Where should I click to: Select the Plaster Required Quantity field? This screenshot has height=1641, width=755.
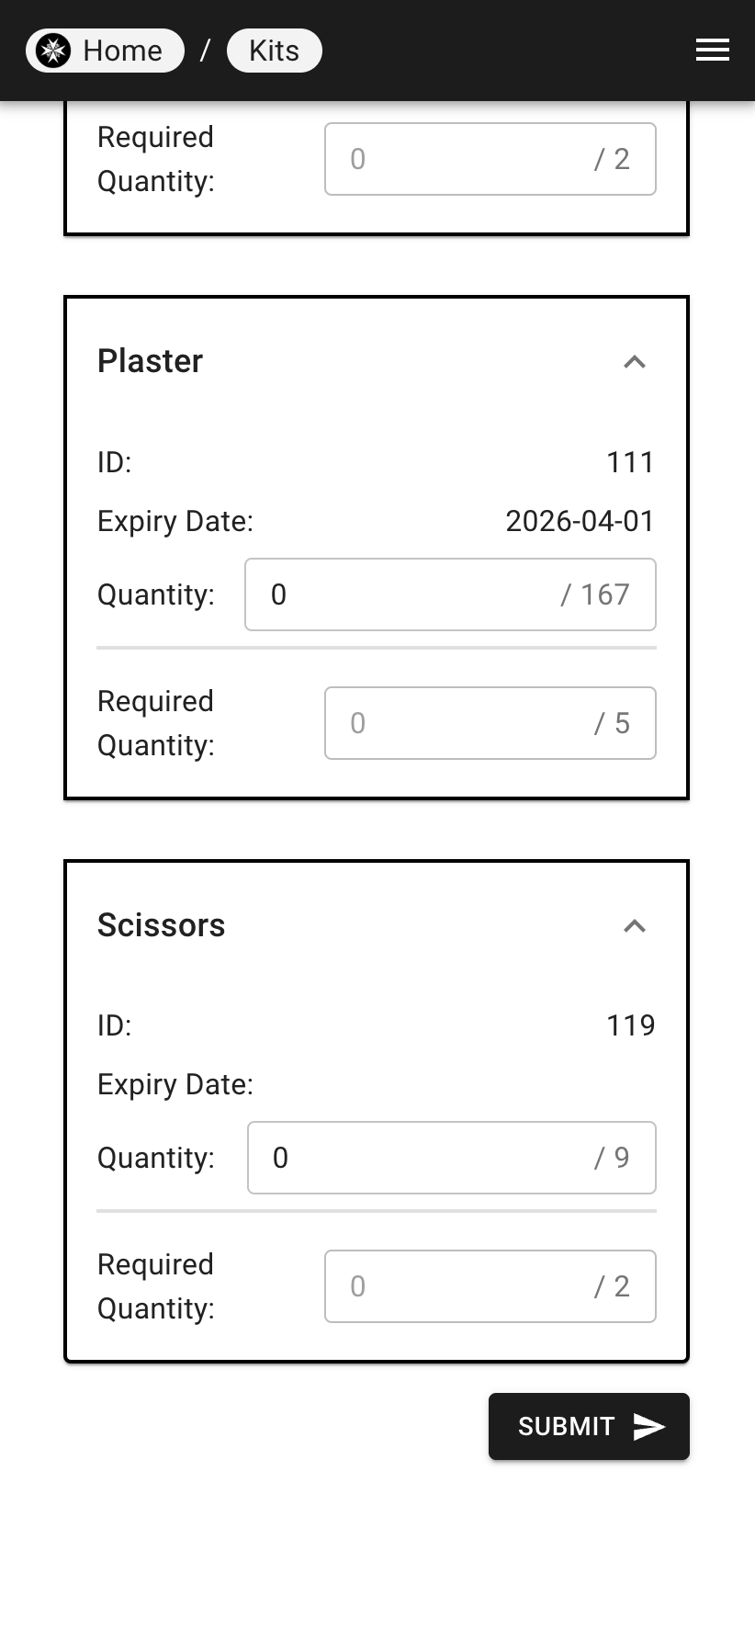pos(490,723)
